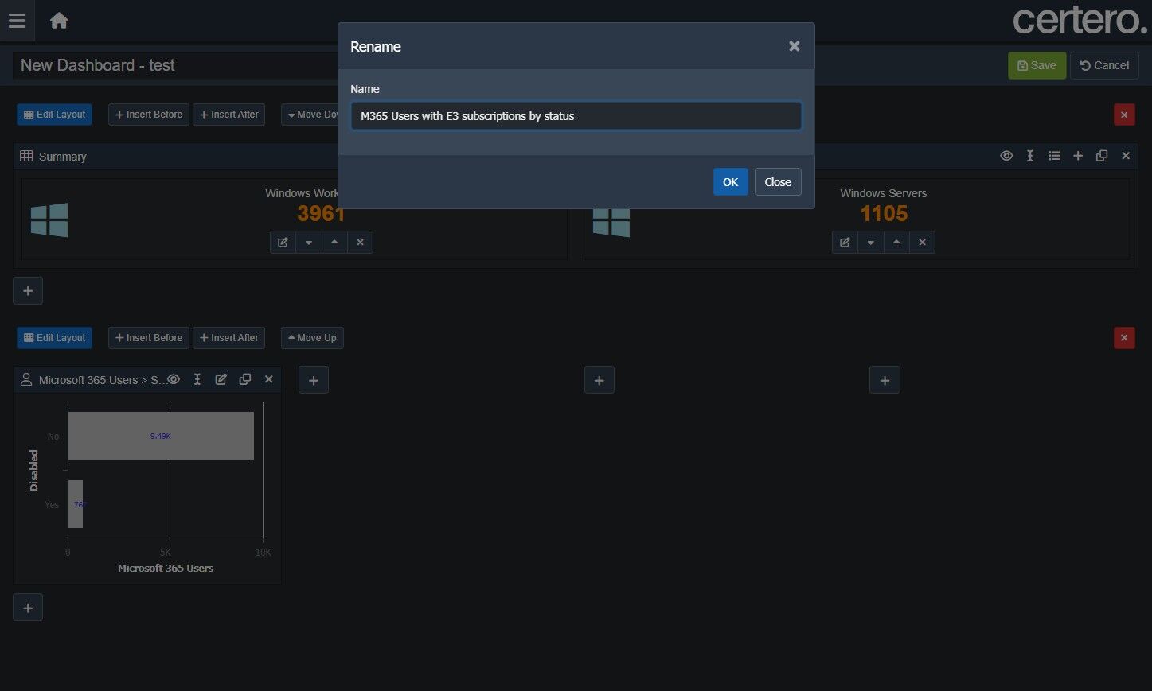
Task: Close the Microsoft 365 Users widget
Action: click(269, 379)
